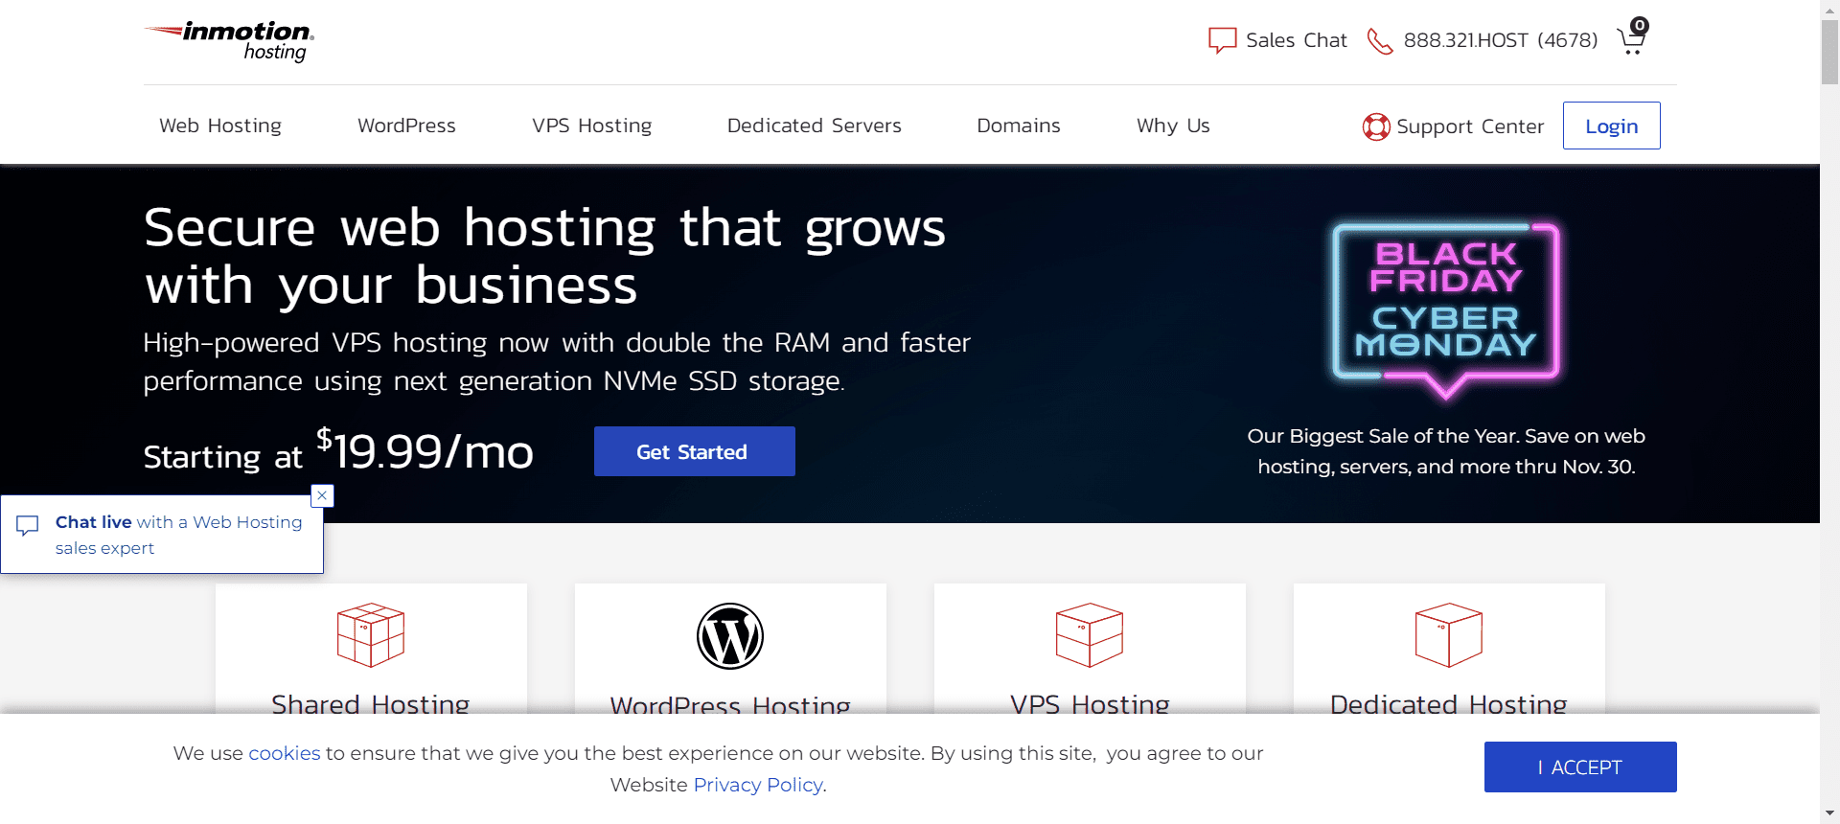Screen dimensions: 1840x824
Task: Open the VPS Hosting menu
Action: (x=591, y=126)
